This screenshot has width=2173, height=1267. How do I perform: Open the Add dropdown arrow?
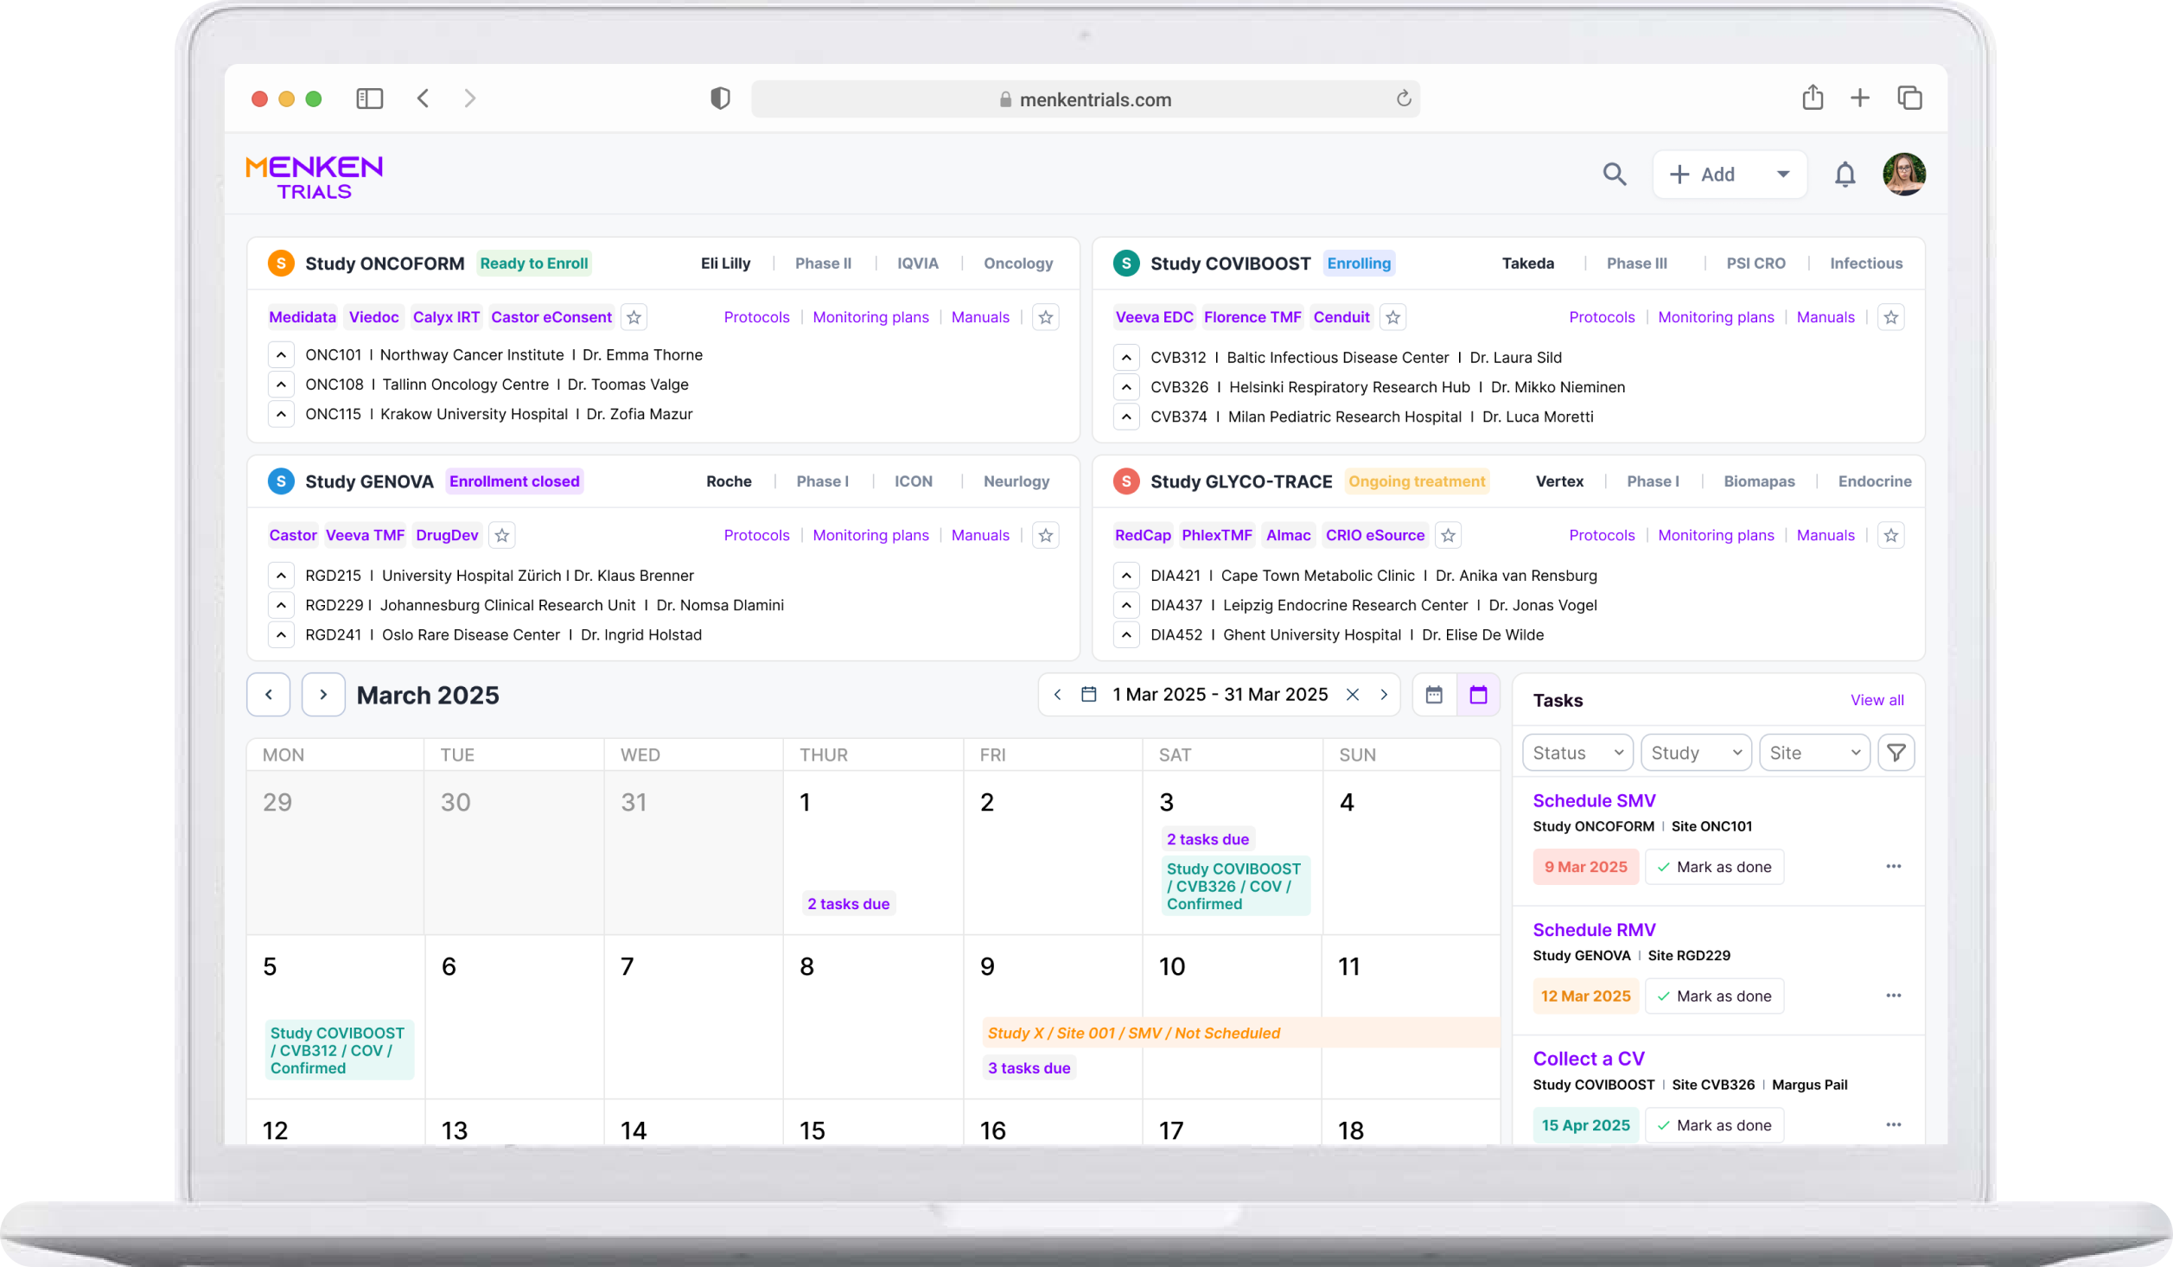(x=1782, y=175)
